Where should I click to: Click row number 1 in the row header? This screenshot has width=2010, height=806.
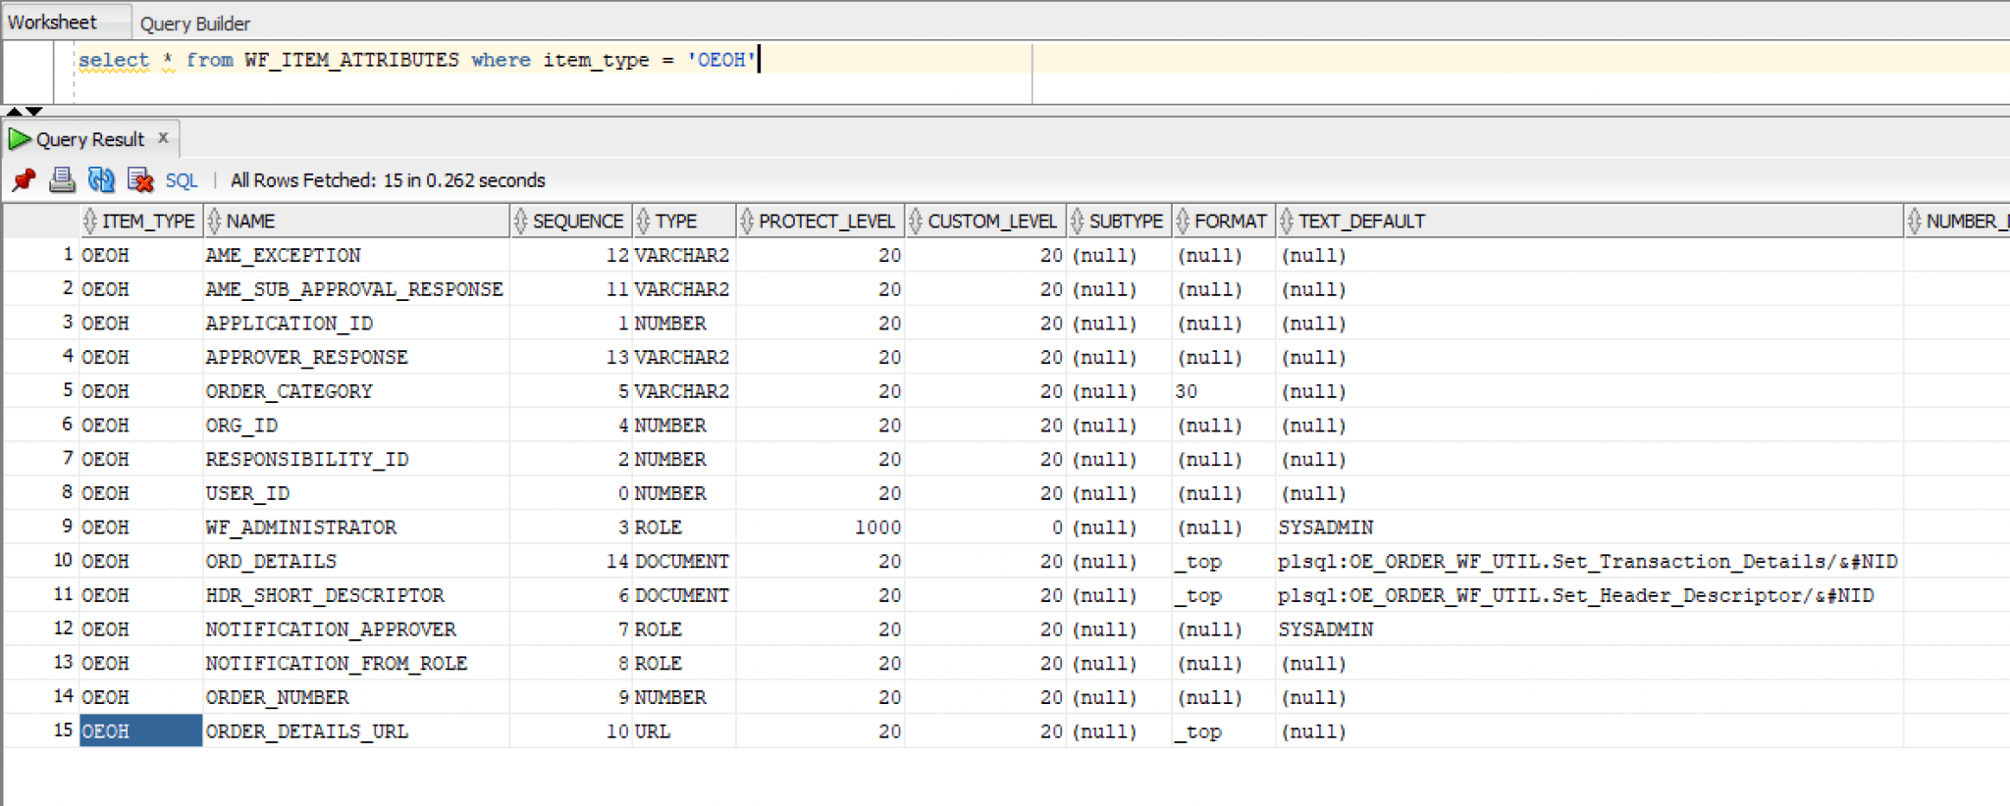tap(41, 255)
